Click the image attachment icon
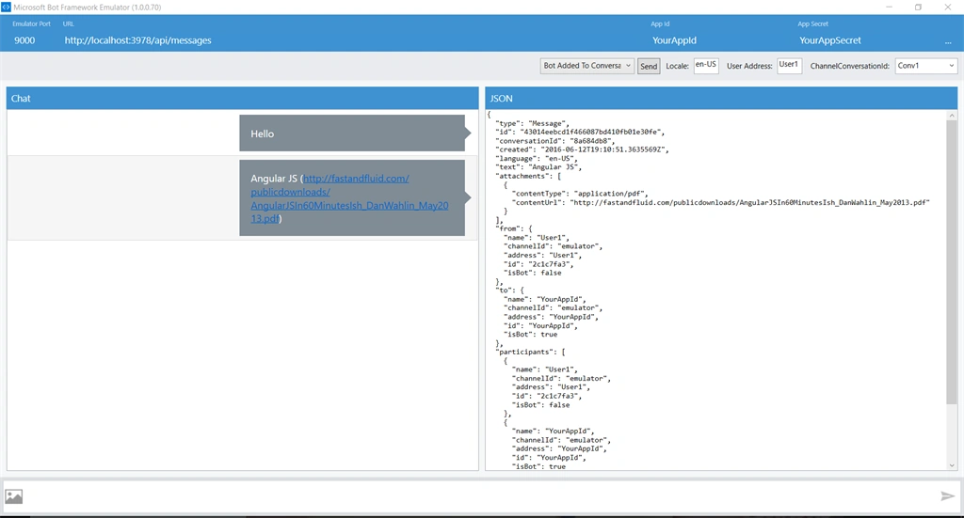This screenshot has height=518, width=964. pos(13,495)
